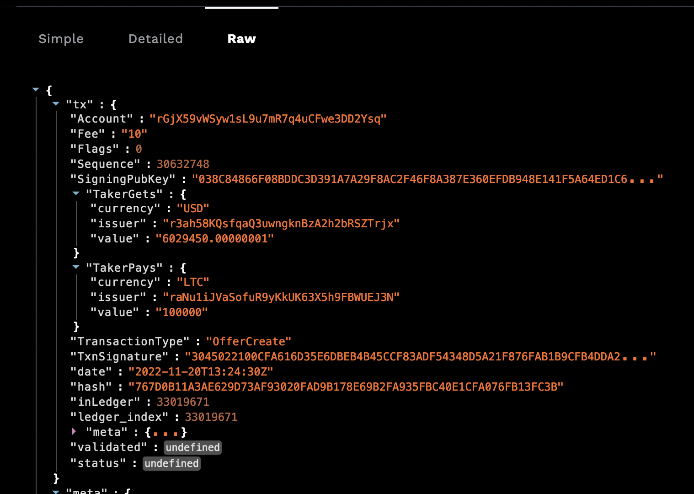The height and width of the screenshot is (494, 694).
Task: Click the meta {...} collapsed placeholder
Action: pyautogui.click(x=166, y=432)
